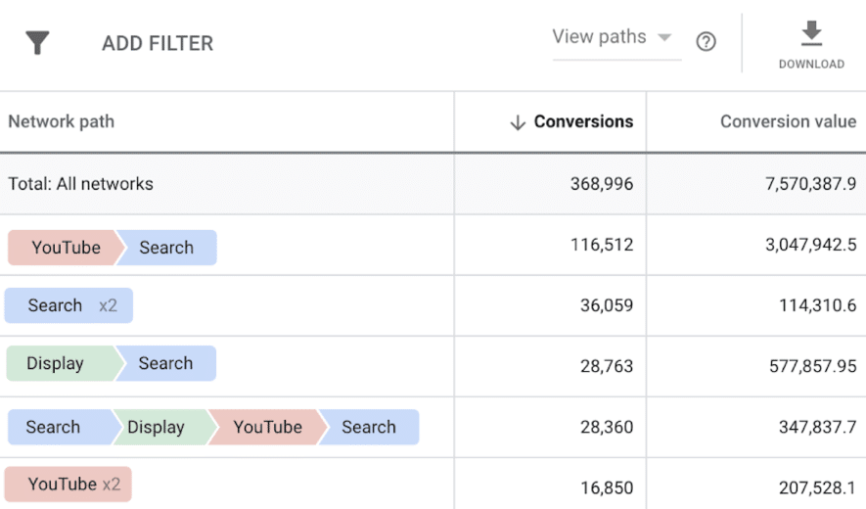Click Display chip in four-step path
Viewport: 866px width, 509px height.
click(x=157, y=427)
